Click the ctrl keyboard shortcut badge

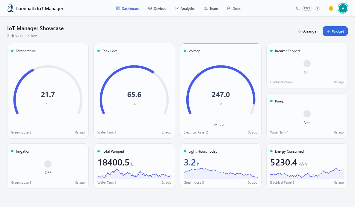(x=307, y=8)
